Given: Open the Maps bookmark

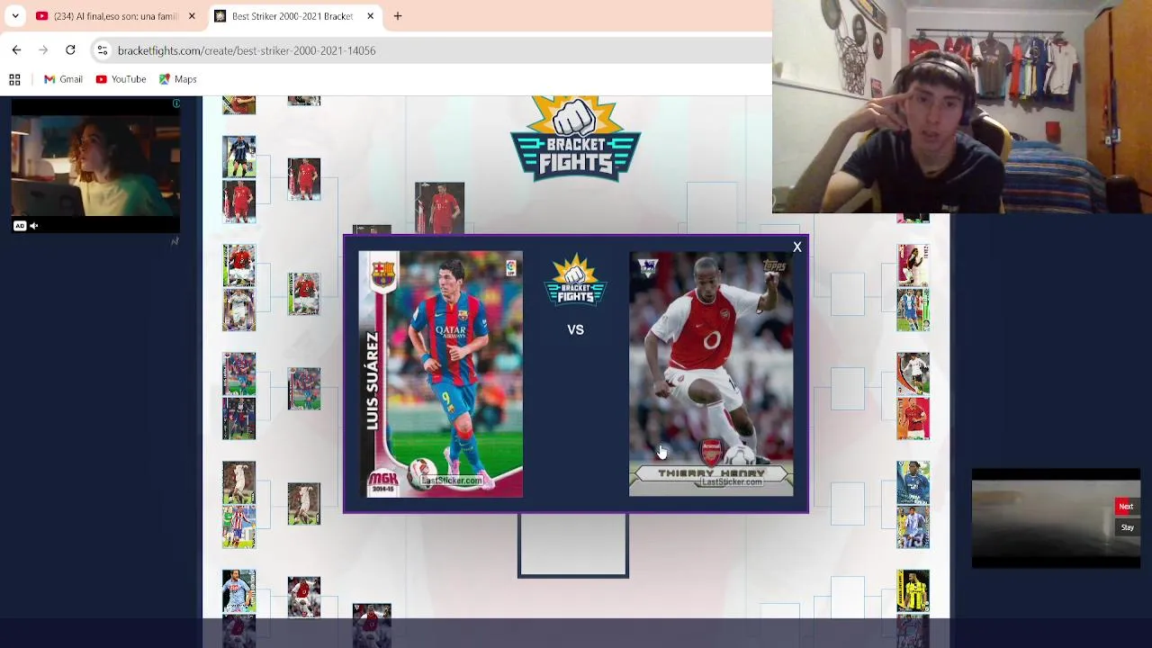Looking at the screenshot, I should click(x=177, y=79).
